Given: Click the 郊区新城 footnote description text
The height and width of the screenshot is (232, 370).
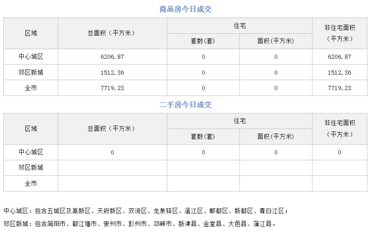Looking at the screenshot, I should [x=140, y=224].
